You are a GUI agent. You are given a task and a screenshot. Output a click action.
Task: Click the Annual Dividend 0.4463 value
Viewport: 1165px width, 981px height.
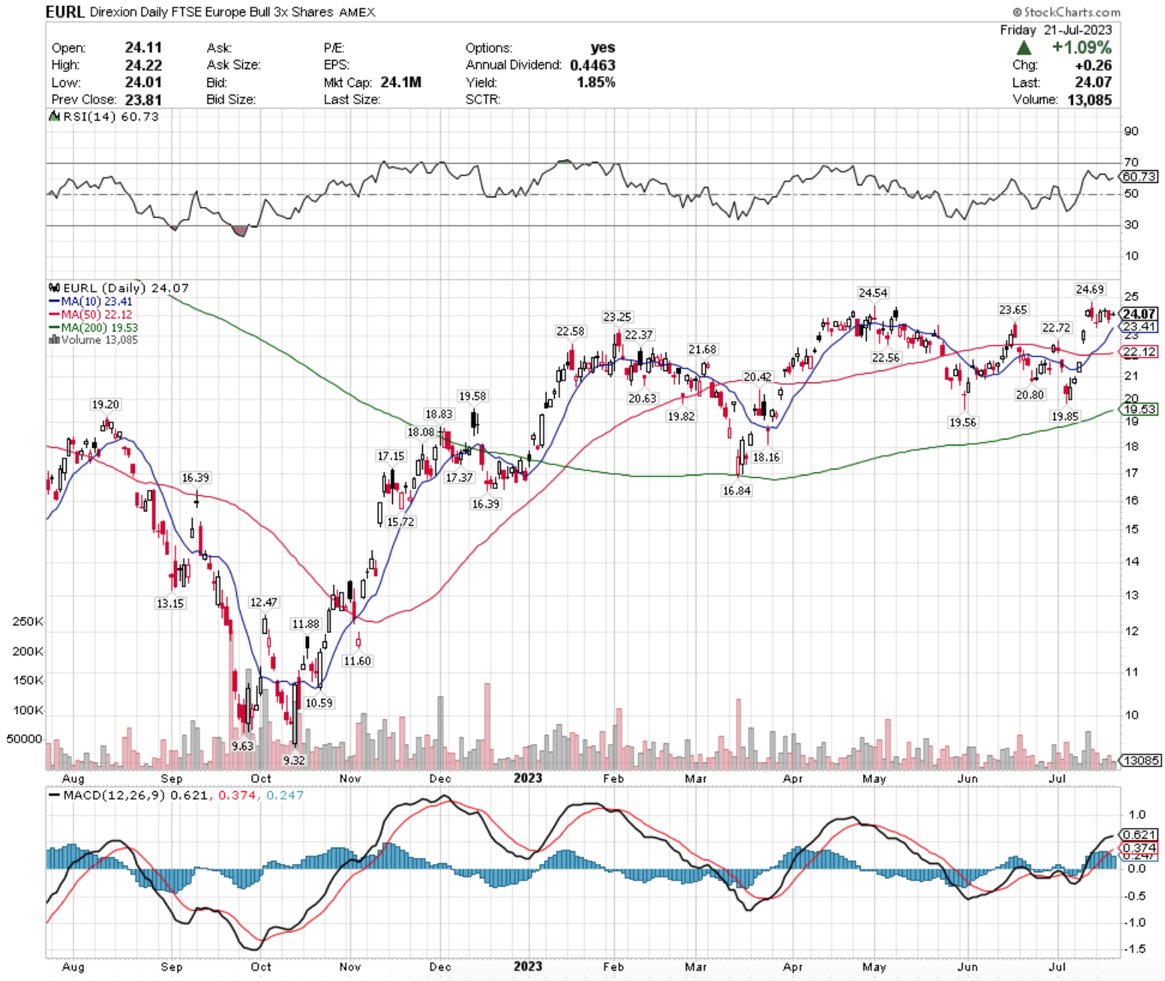[x=593, y=65]
